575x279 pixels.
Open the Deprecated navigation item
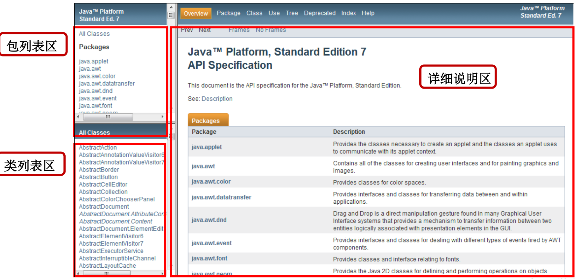320,13
